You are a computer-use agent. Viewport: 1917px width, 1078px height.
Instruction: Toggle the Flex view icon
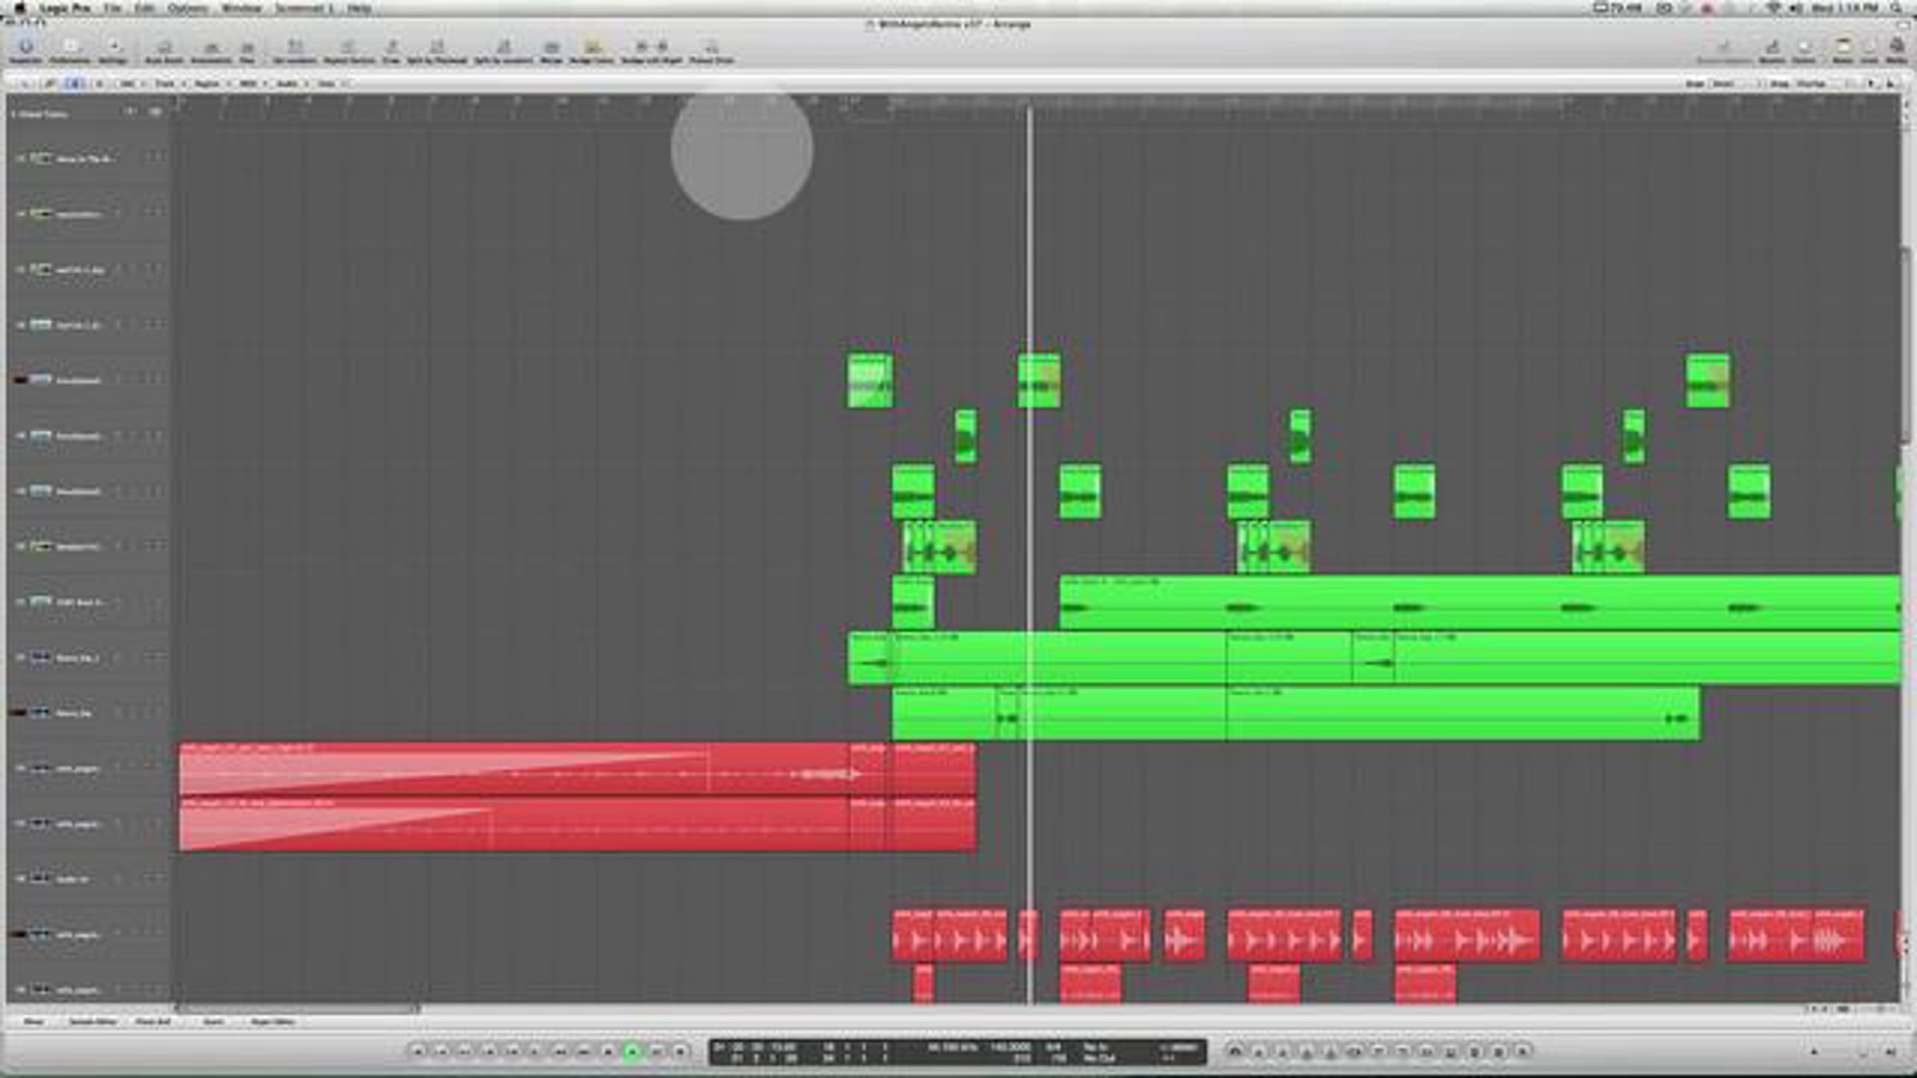coord(248,50)
